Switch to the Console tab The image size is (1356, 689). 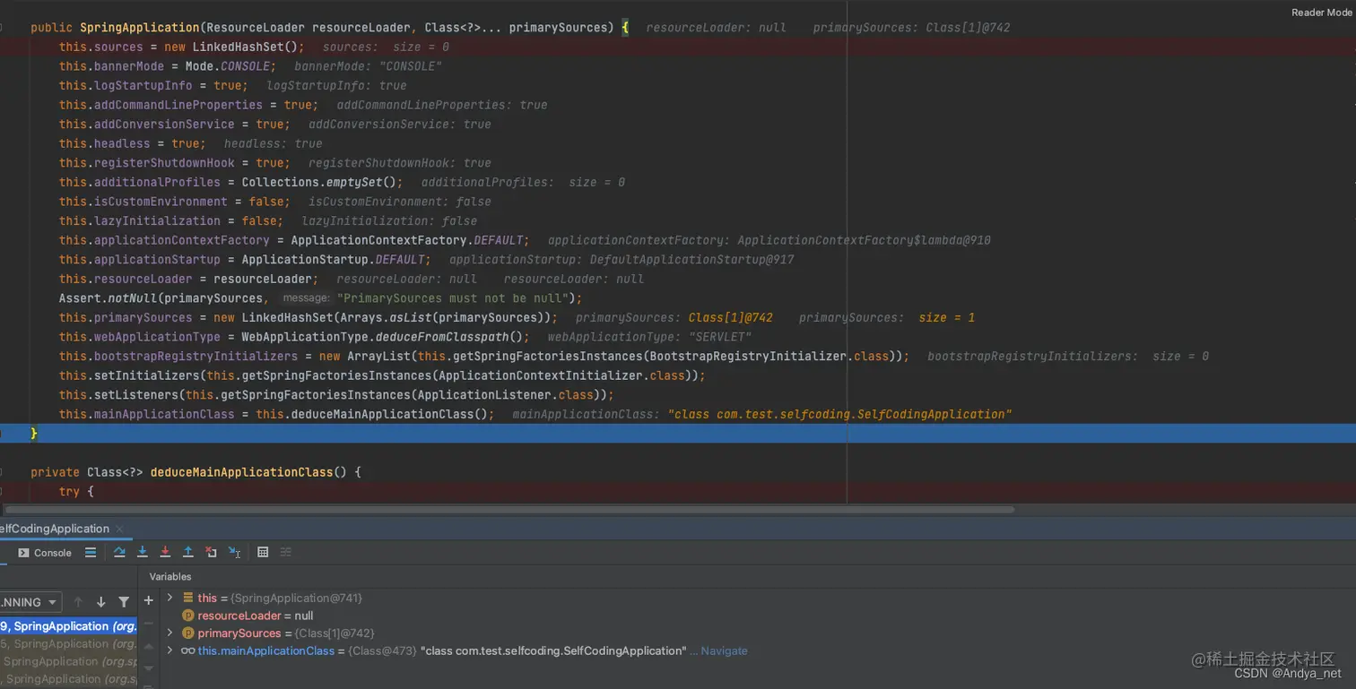(45, 553)
